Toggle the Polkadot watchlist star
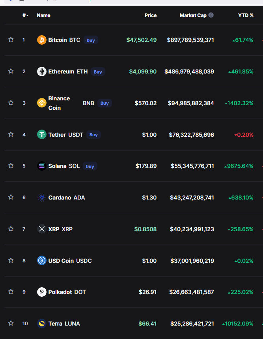This screenshot has height=339, width=263. point(11,292)
